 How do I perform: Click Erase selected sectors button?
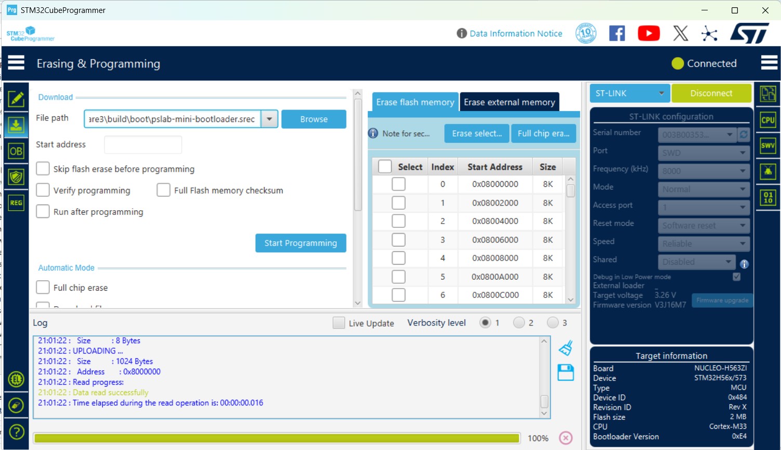tap(476, 133)
